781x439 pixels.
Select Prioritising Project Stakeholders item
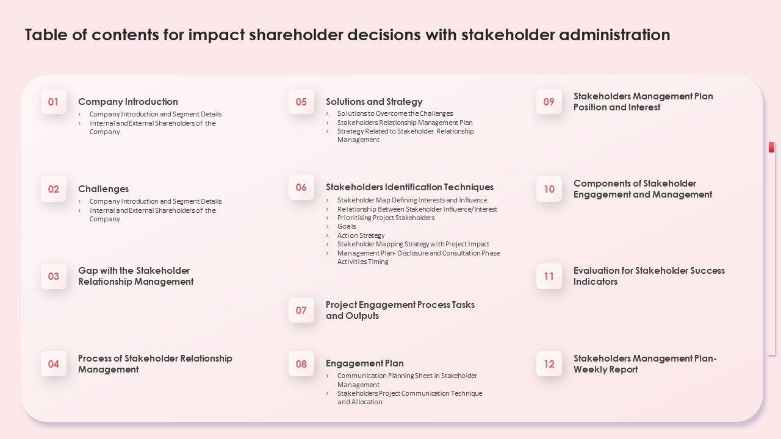tap(386, 218)
